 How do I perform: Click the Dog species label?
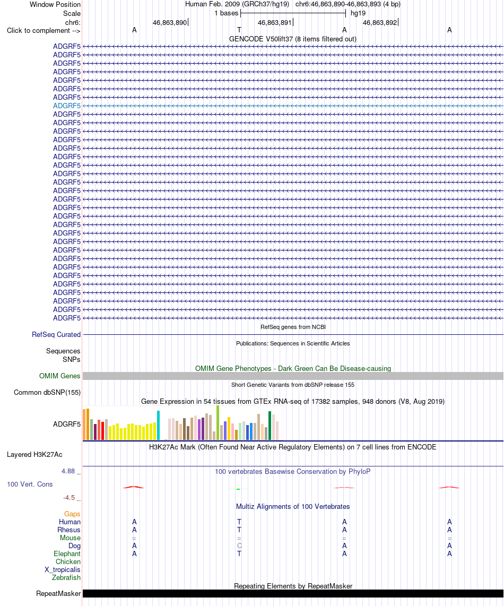tap(75, 546)
